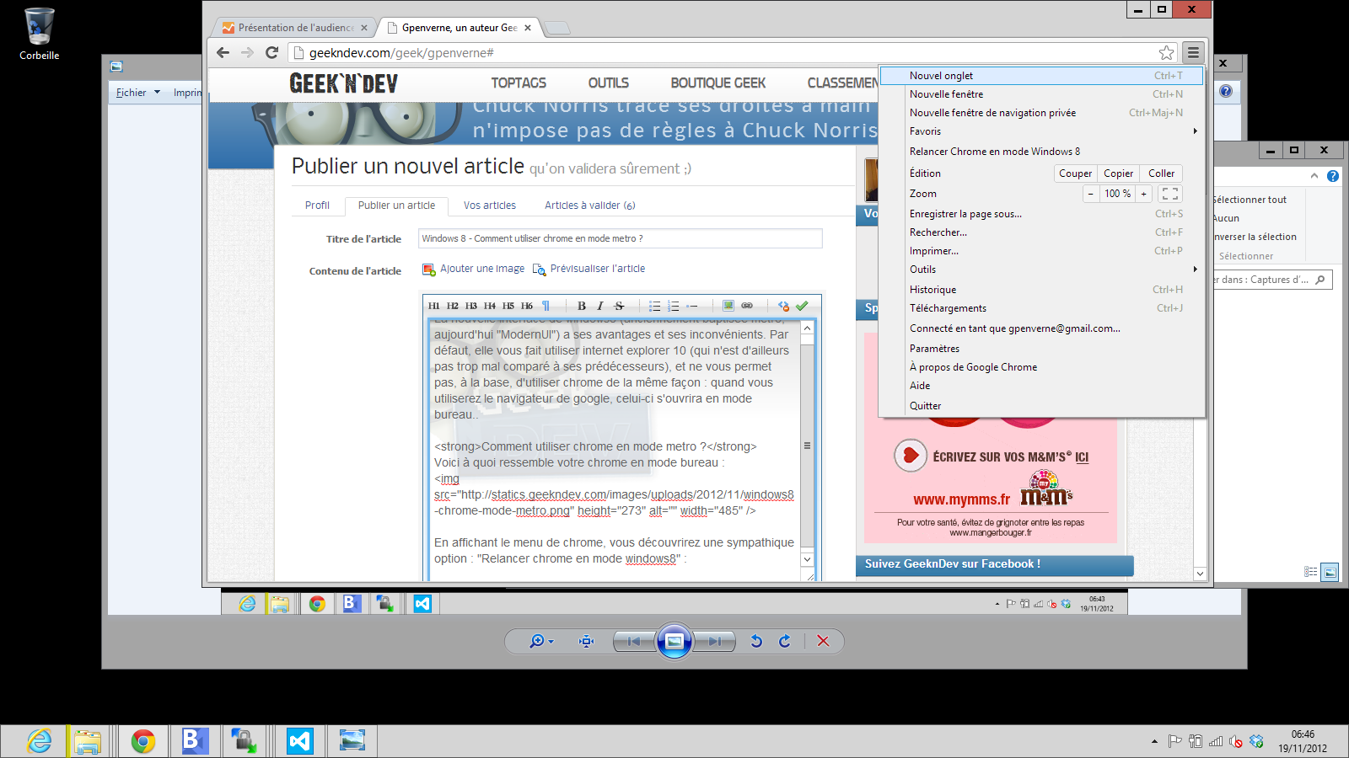
Task: Open the zoom dropdown in Photo Viewer
Action: pyautogui.click(x=541, y=641)
